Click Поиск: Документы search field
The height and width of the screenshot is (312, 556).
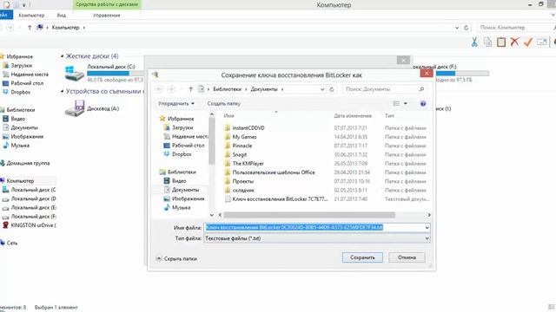coord(385,89)
